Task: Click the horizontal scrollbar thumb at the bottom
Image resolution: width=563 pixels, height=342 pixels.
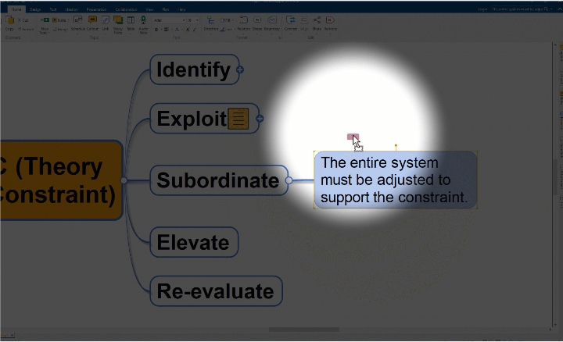Action: pos(303,330)
